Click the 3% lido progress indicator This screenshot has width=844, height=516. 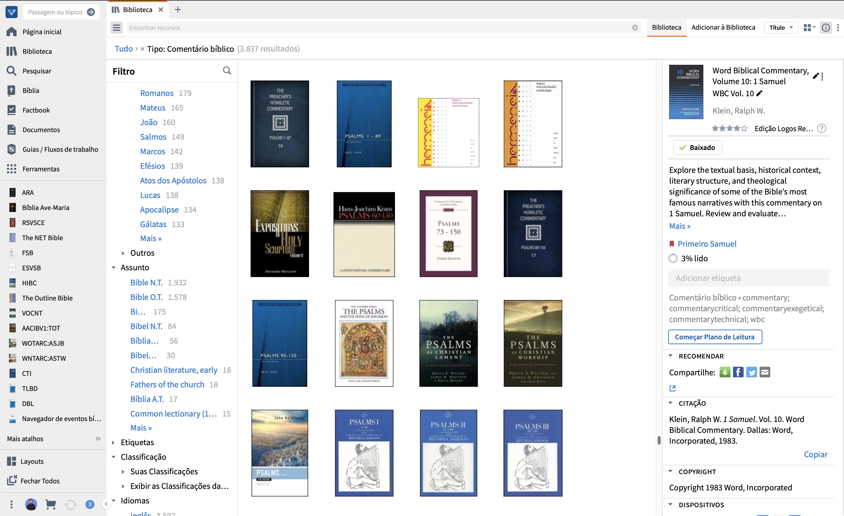pos(689,258)
